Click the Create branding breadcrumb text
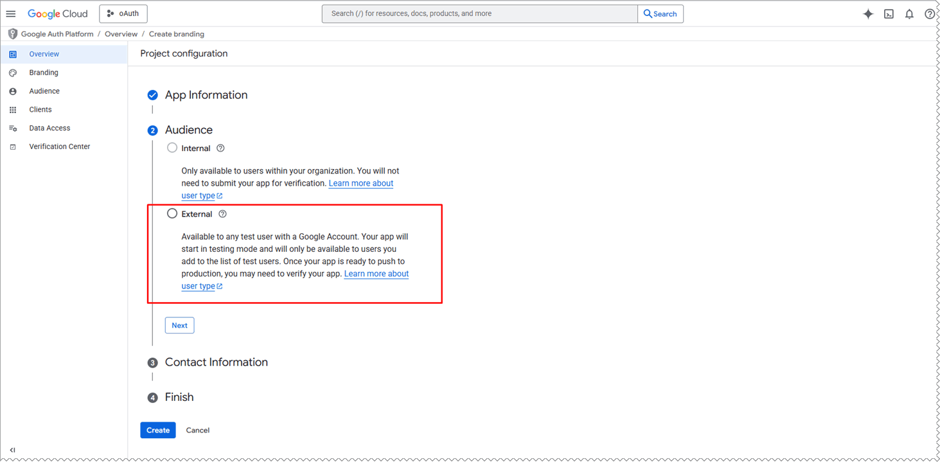This screenshot has width=940, height=462. point(177,34)
